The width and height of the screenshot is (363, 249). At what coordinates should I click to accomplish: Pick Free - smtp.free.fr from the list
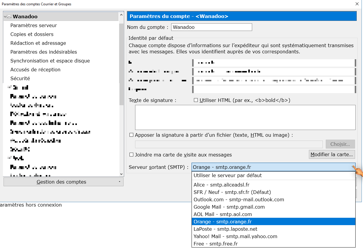[x=215, y=244]
